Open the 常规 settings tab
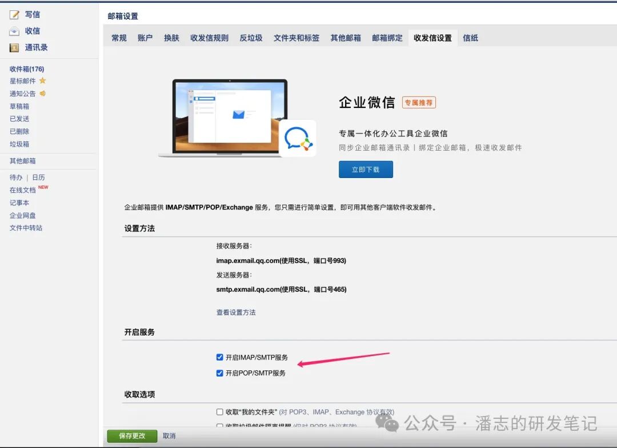Viewport: 617px width, 448px height. tap(119, 38)
